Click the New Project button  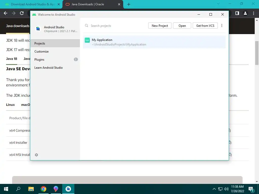(160, 26)
